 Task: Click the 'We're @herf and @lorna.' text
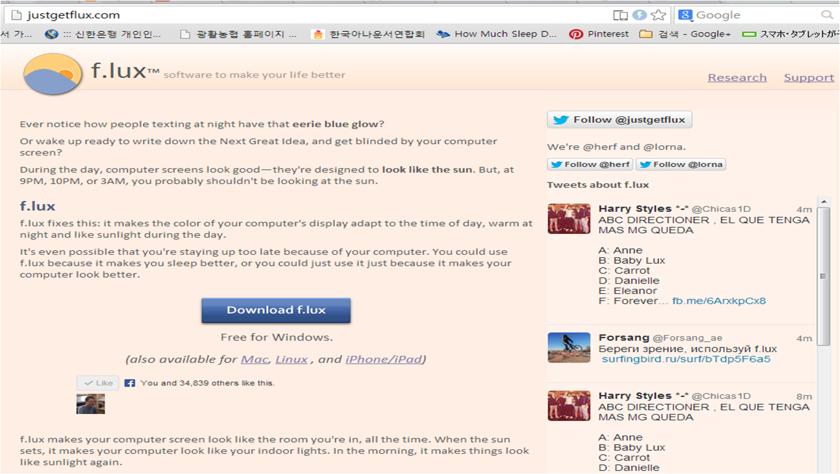tap(616, 146)
